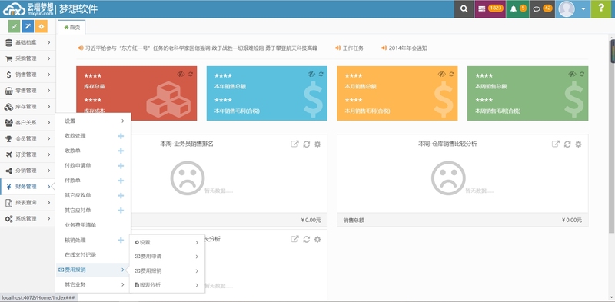Toggle visibility on the red 库存总量 card
The height and width of the screenshot is (302, 615).
coord(181,74)
